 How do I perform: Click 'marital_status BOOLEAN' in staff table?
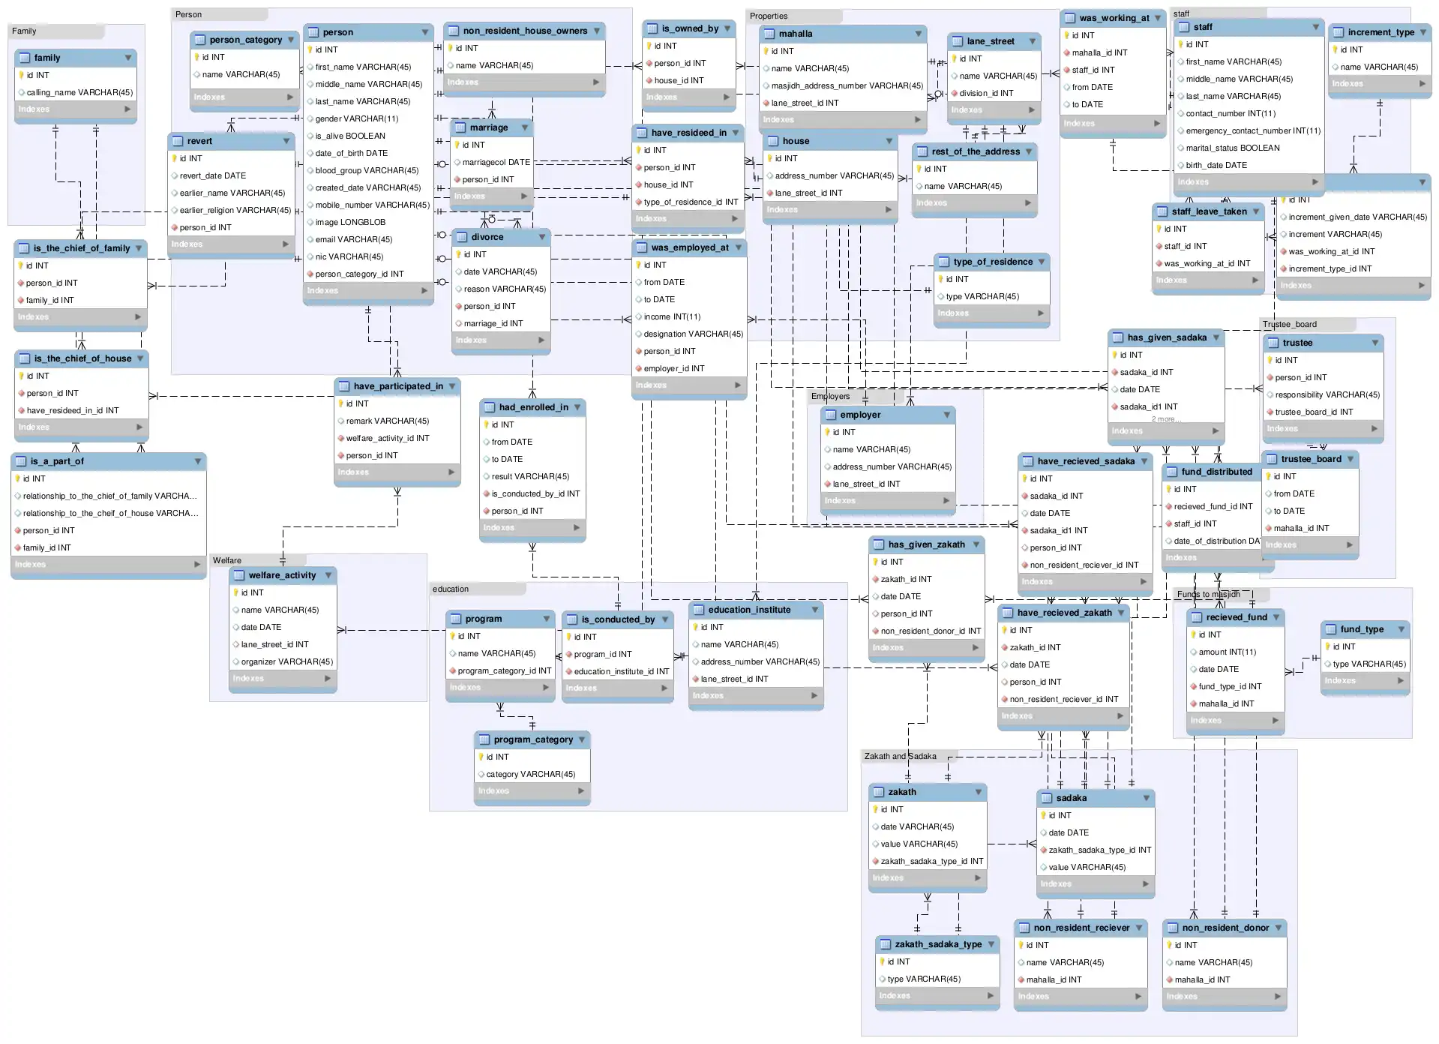point(1233,148)
